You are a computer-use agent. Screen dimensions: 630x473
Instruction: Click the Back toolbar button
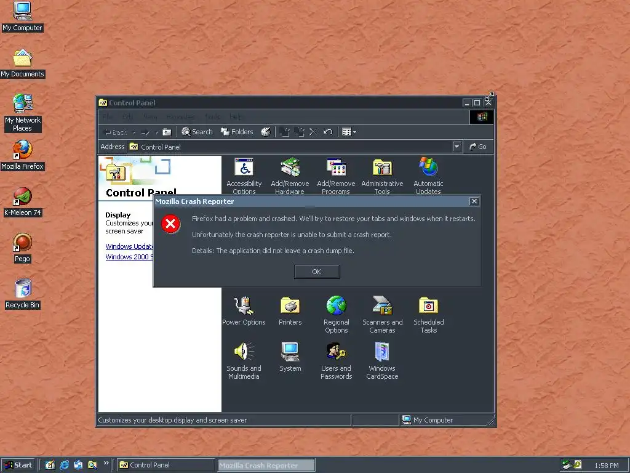116,132
